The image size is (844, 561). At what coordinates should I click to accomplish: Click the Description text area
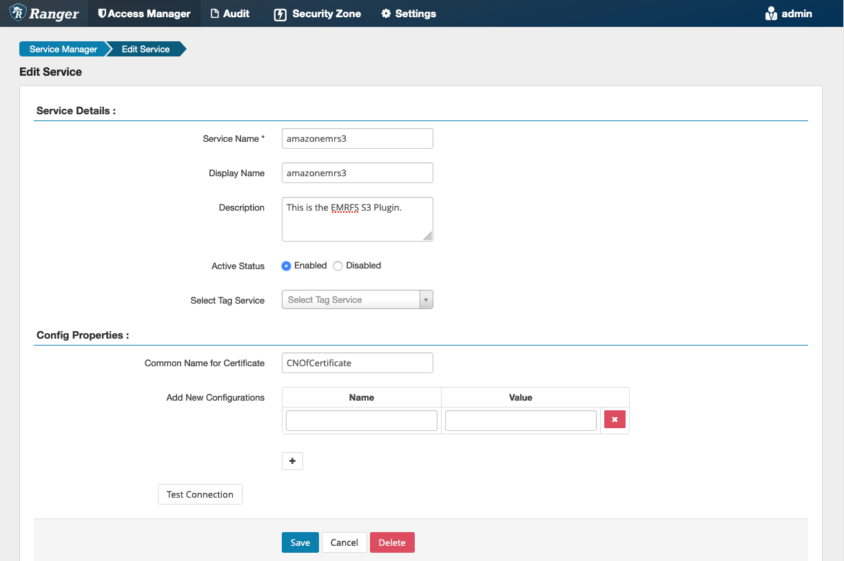click(357, 219)
